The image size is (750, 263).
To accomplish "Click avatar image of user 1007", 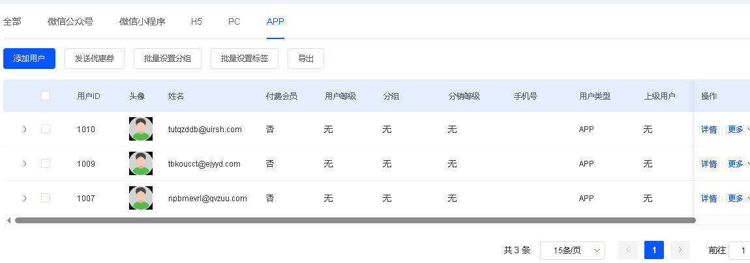I will [141, 198].
